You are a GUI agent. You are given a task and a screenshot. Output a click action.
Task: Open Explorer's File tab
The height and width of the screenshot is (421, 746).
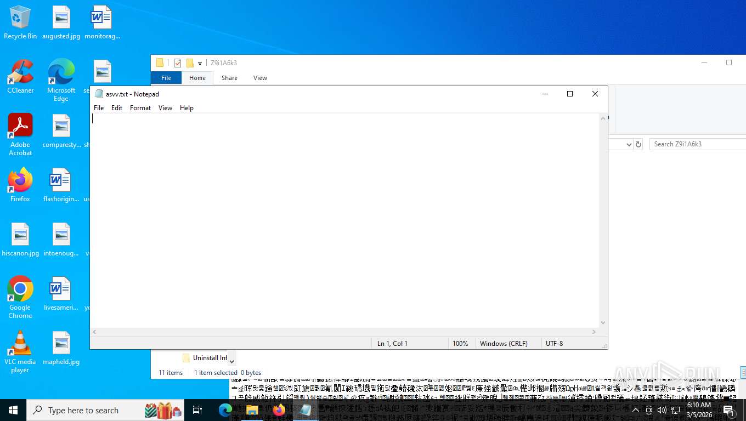click(166, 78)
